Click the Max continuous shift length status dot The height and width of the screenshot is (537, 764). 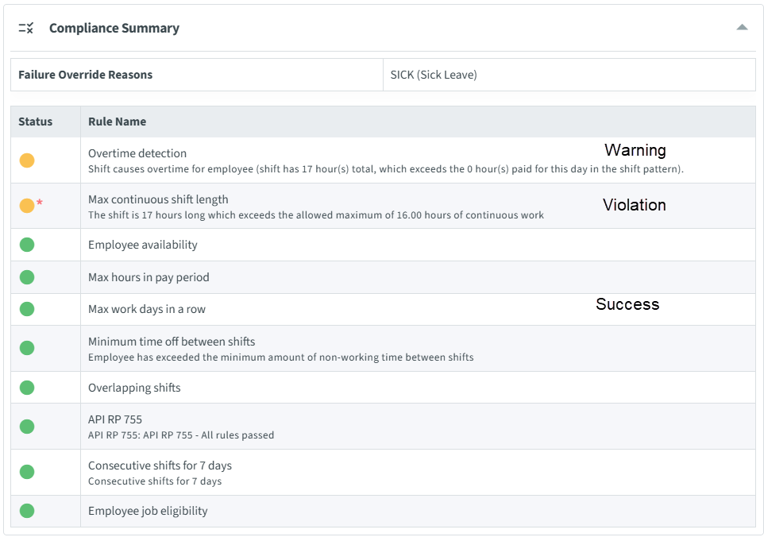click(x=27, y=206)
